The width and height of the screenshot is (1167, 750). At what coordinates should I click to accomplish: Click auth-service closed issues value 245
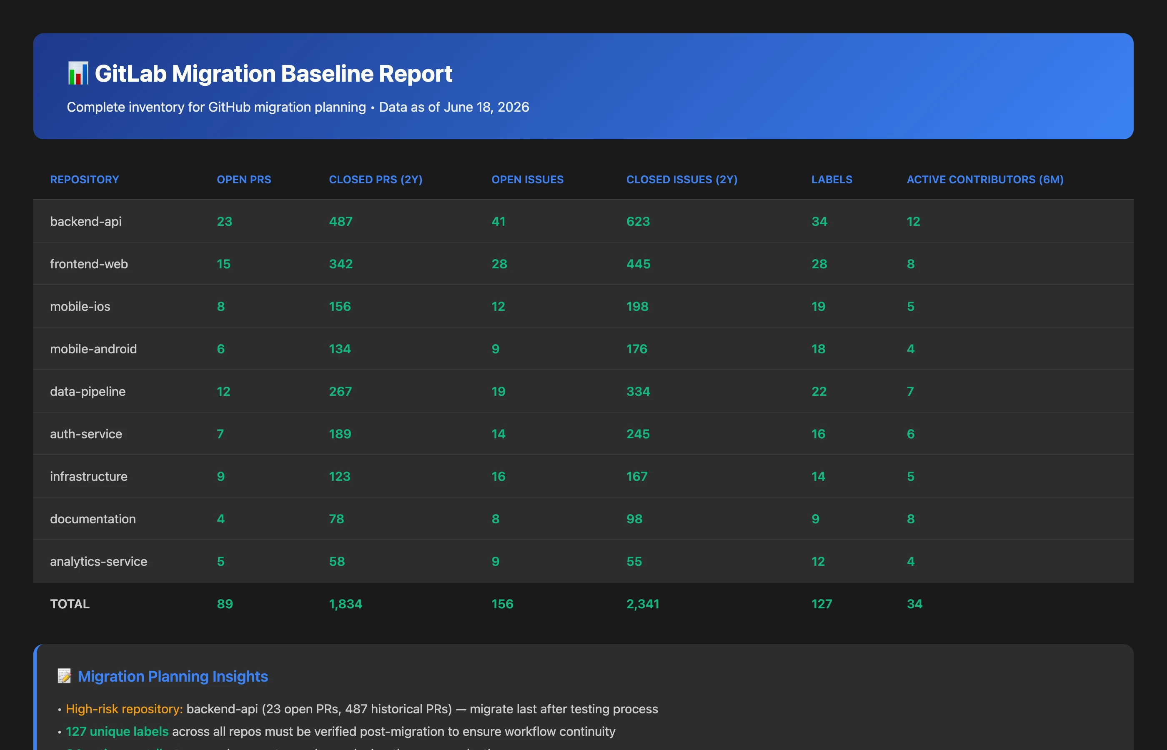(x=638, y=434)
